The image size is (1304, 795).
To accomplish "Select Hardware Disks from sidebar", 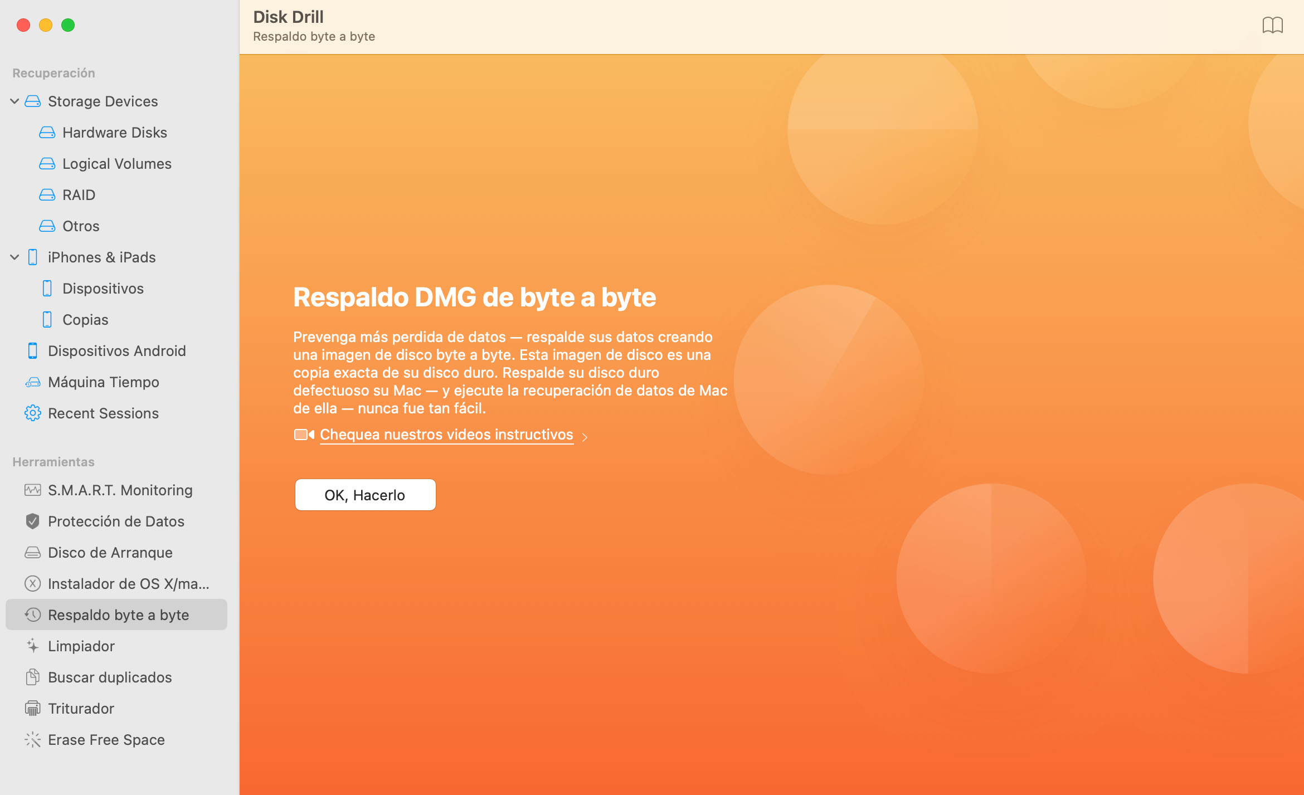I will [x=115, y=132].
